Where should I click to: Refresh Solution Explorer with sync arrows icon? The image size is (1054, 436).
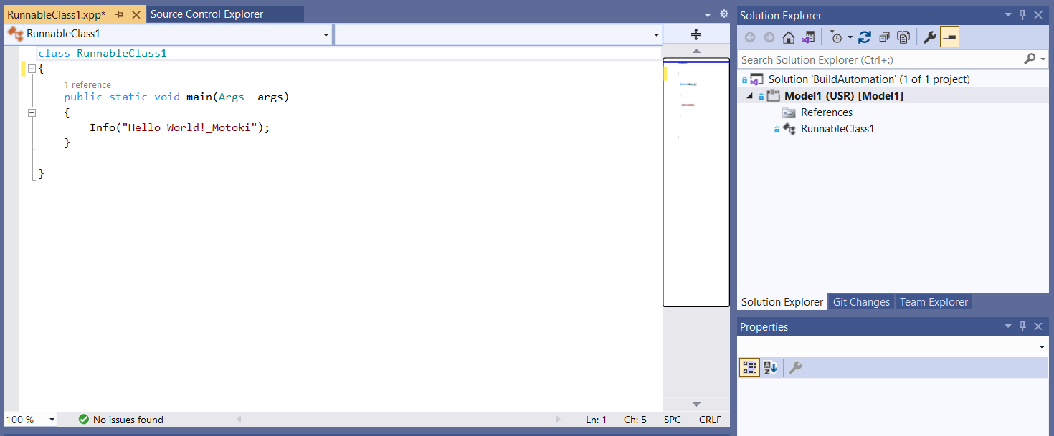pyautogui.click(x=865, y=37)
